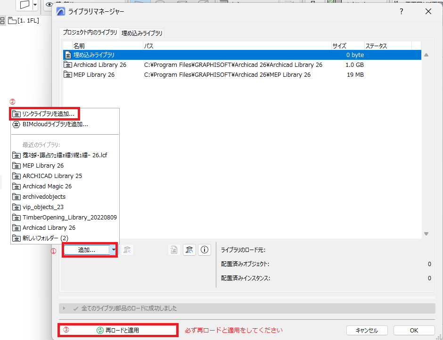Sort by the ステータス column header
The width and height of the screenshot is (443, 340).
pos(388,46)
